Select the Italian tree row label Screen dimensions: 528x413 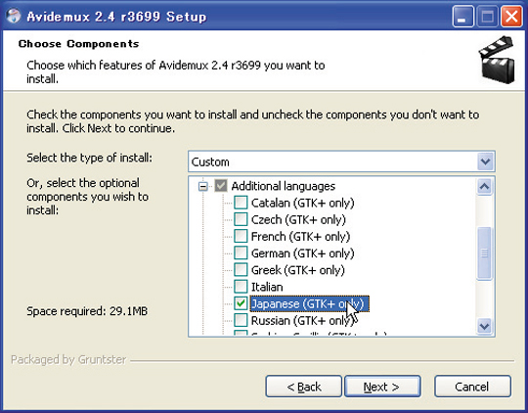[x=267, y=287]
